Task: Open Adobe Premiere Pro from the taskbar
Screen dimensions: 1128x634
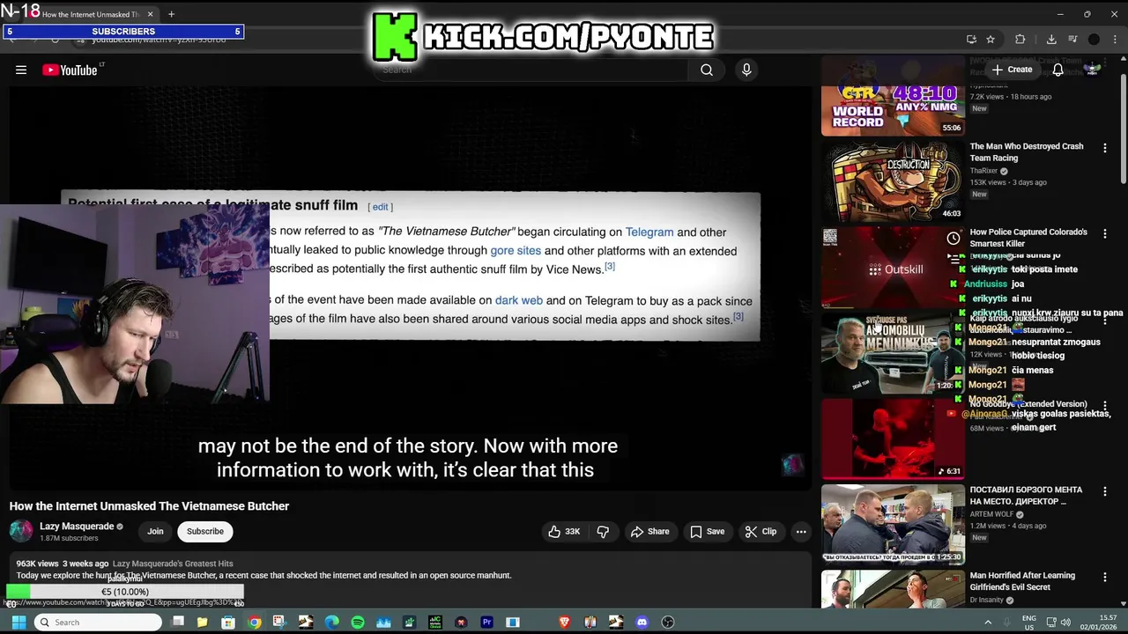Action: 486,623
